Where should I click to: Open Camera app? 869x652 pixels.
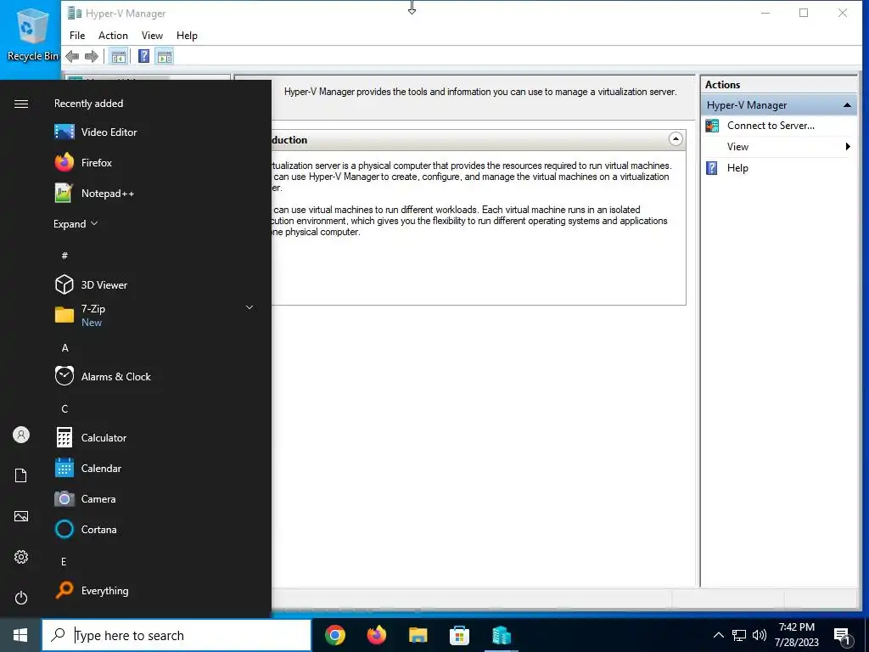(154, 498)
